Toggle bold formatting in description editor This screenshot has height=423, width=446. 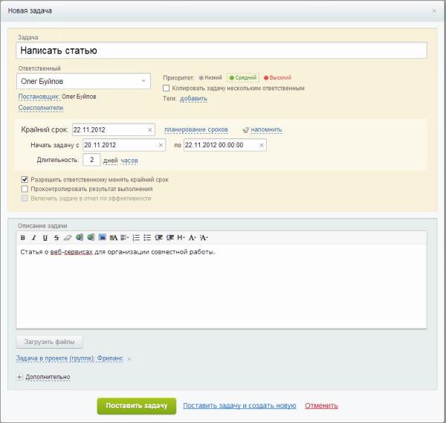point(22,238)
